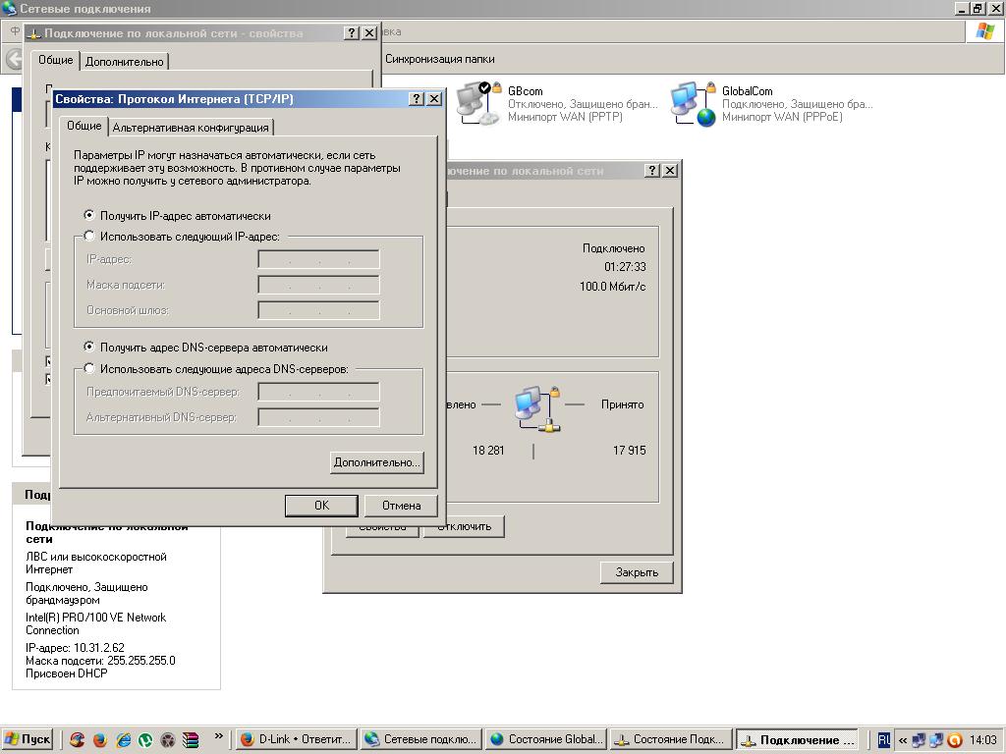Switch to 'Состояние Global...' taskbar window
The height and width of the screenshot is (754, 1006).
[545, 740]
